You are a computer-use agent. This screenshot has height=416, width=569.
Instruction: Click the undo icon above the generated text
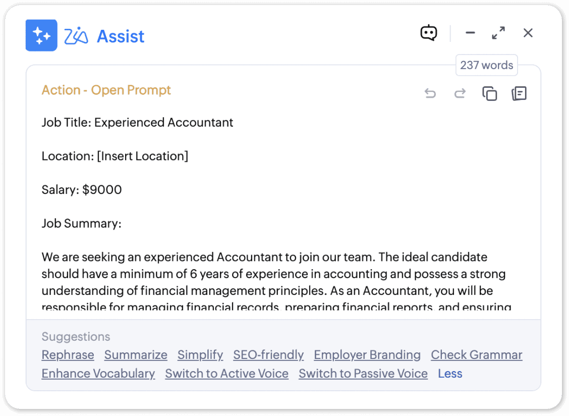coord(430,93)
